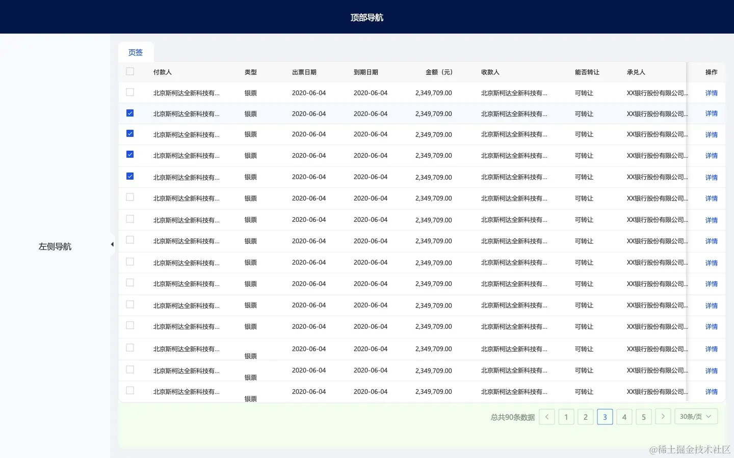The height and width of the screenshot is (458, 734).
Task: Collapse the left navigation sidebar arrow
Action: (x=112, y=244)
